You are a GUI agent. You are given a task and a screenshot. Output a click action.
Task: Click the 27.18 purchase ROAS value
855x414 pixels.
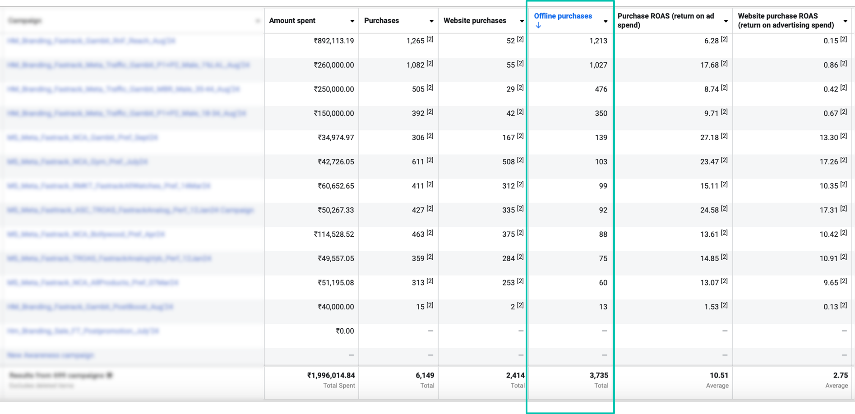710,138
